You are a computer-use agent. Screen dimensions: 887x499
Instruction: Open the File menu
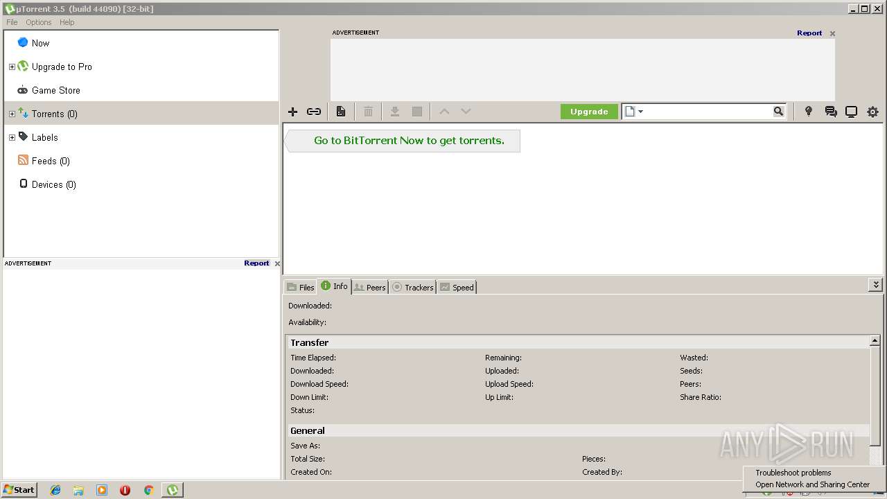12,22
